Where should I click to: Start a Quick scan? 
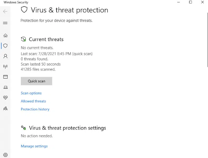pos(36,81)
